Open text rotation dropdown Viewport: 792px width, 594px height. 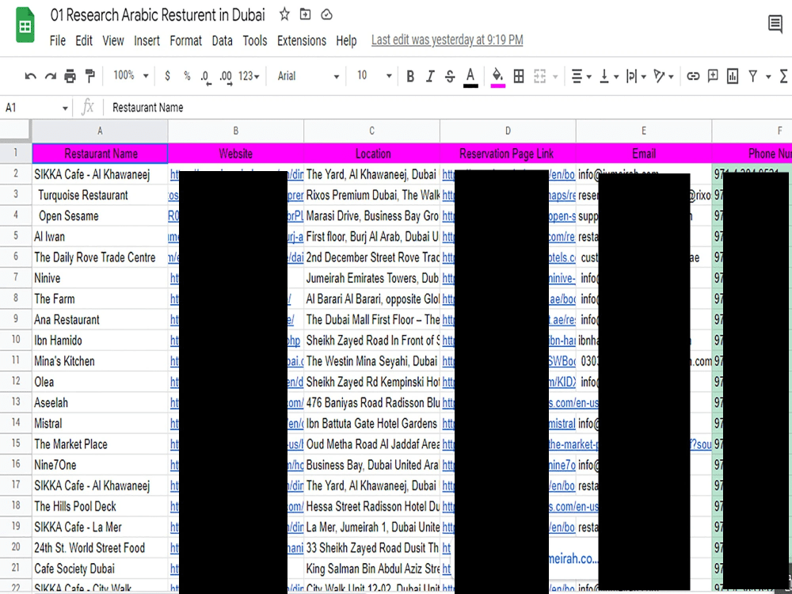(663, 76)
